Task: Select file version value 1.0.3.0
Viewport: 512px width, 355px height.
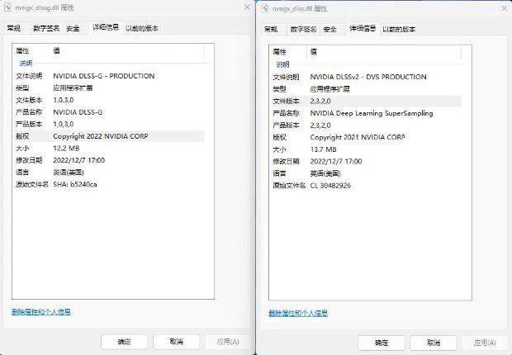Action: [x=64, y=100]
